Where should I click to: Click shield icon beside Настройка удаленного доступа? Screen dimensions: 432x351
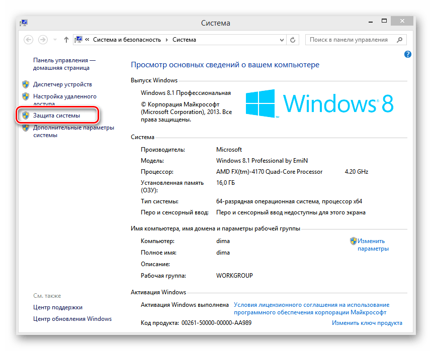click(26, 96)
